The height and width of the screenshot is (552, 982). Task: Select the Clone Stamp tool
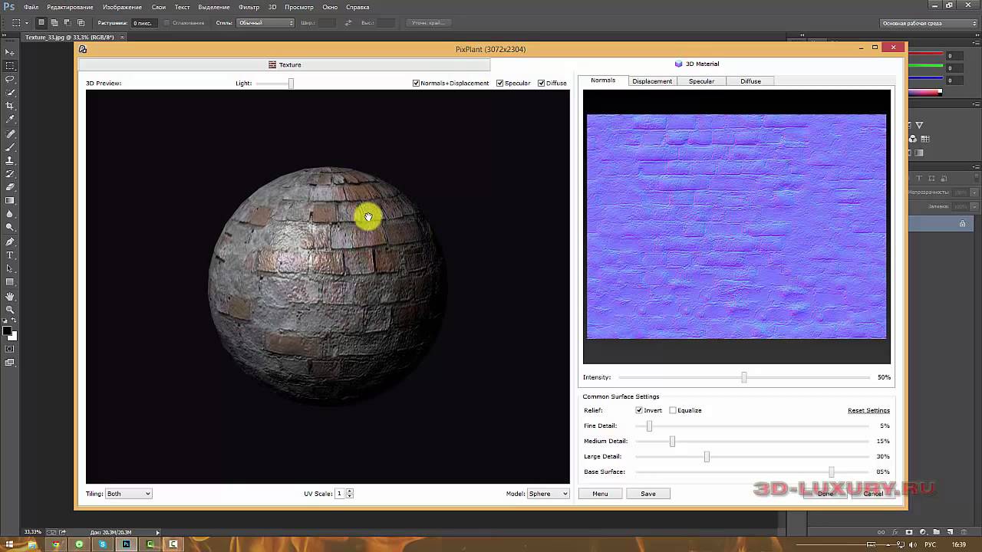pos(10,160)
